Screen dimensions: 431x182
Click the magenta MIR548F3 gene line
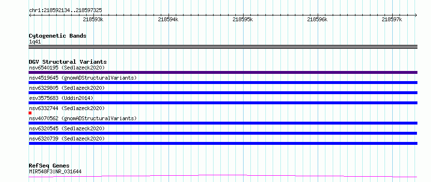pyautogui.click(x=223, y=176)
